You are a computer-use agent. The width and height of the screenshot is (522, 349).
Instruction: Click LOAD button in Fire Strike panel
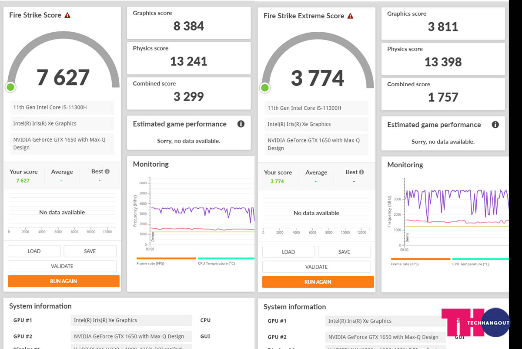tap(34, 251)
